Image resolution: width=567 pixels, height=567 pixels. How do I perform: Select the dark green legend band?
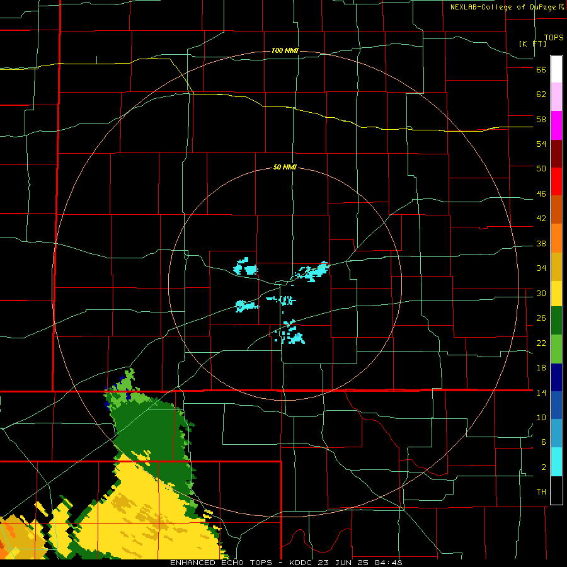click(x=556, y=321)
